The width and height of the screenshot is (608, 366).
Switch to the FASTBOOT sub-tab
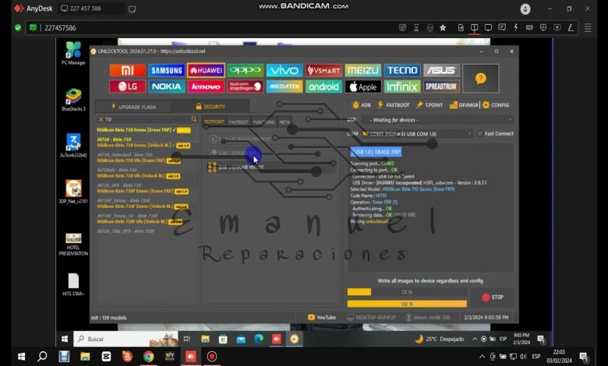click(239, 122)
